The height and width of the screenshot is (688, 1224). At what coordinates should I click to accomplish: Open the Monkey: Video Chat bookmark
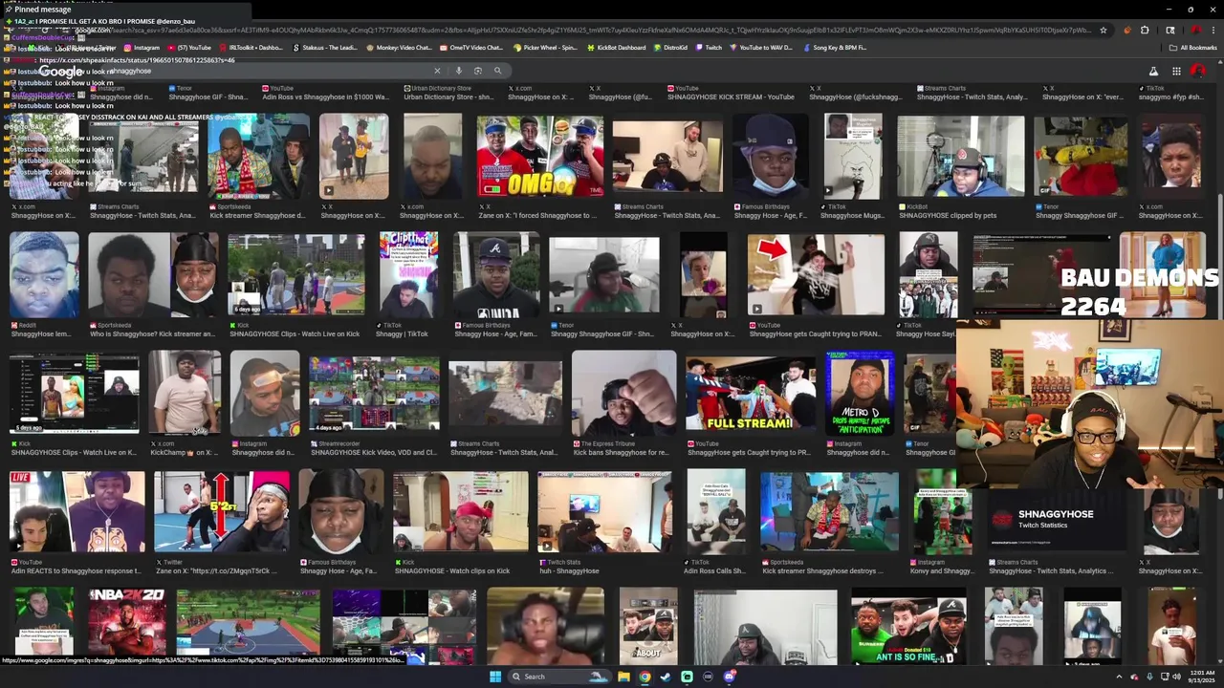(x=399, y=47)
